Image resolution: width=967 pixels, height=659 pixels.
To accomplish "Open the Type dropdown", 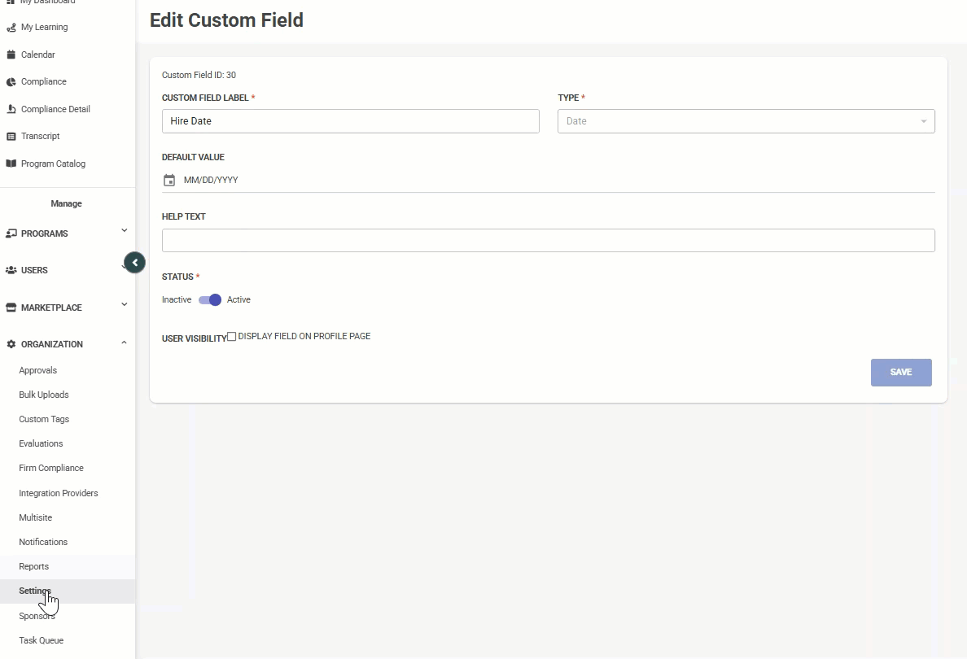I will click(746, 121).
